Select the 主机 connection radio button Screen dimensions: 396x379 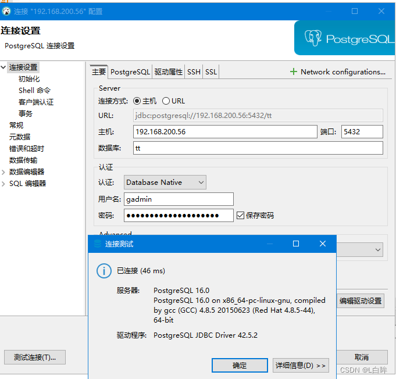coord(137,101)
